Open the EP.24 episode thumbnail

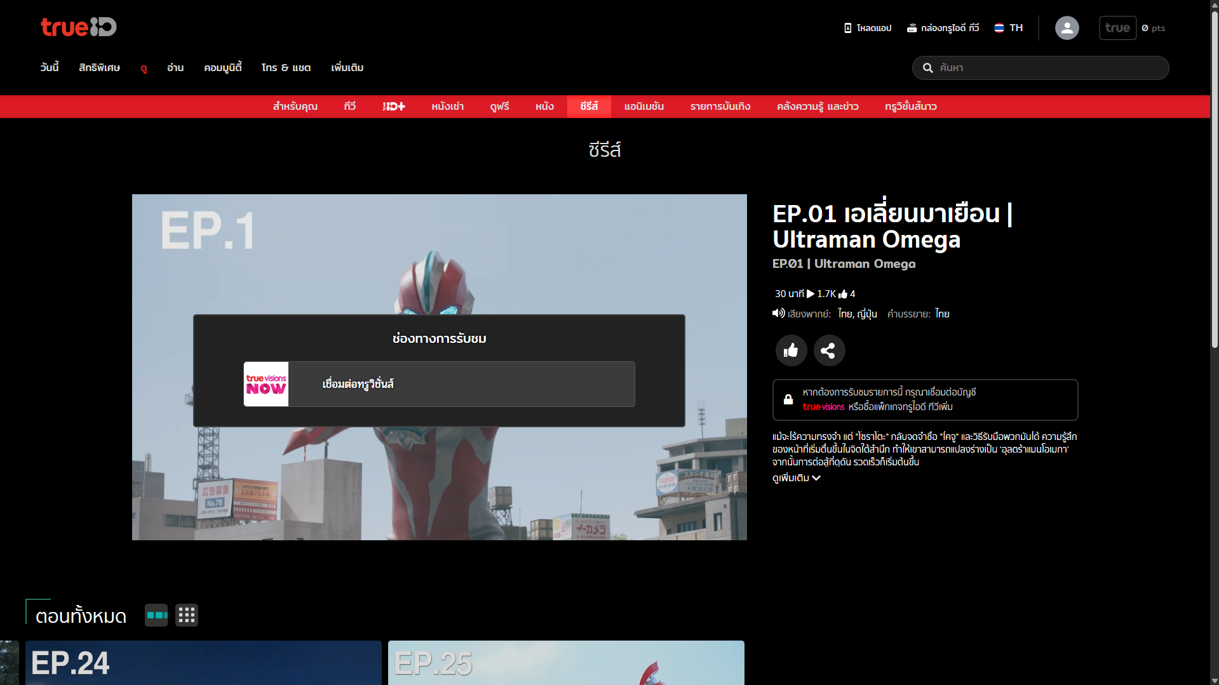[x=203, y=663]
